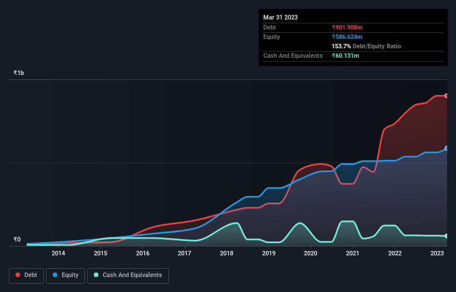Click the ₹0 y-axis label
This screenshot has height=292, width=456.
(17, 239)
